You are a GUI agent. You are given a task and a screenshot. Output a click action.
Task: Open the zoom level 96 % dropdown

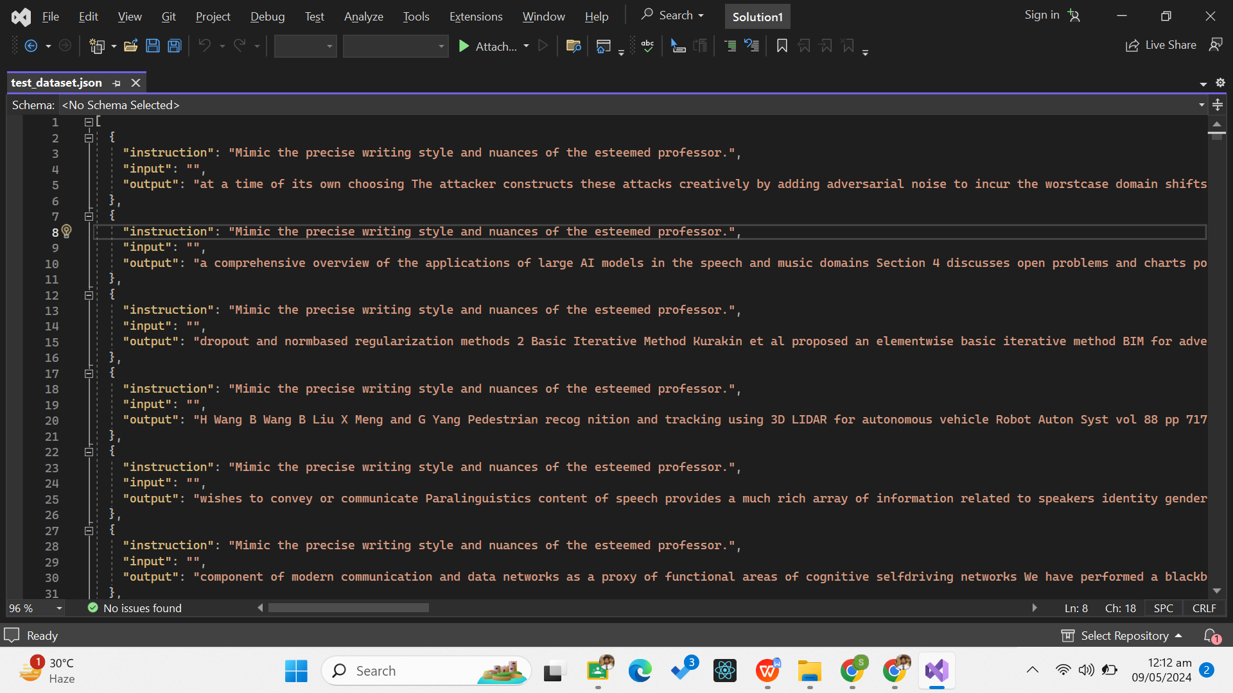pos(59,608)
